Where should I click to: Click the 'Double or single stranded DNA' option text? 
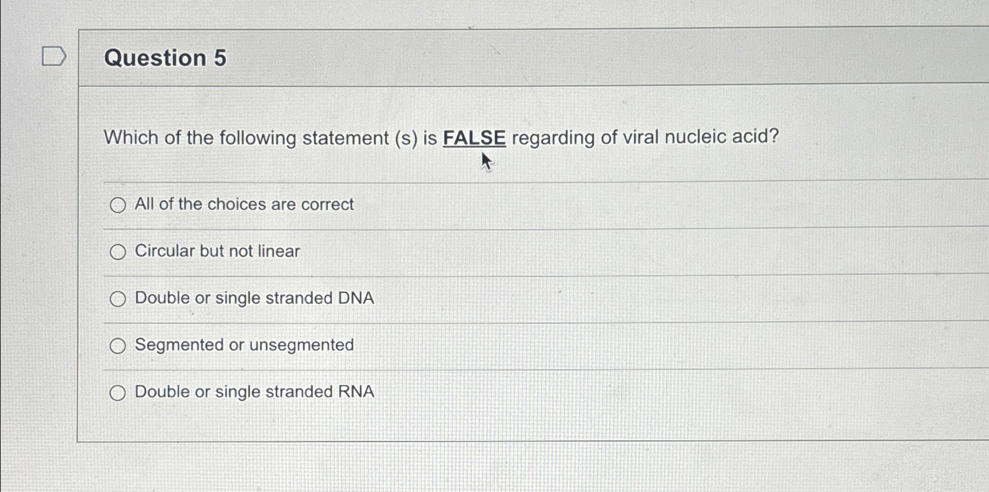coord(254,298)
